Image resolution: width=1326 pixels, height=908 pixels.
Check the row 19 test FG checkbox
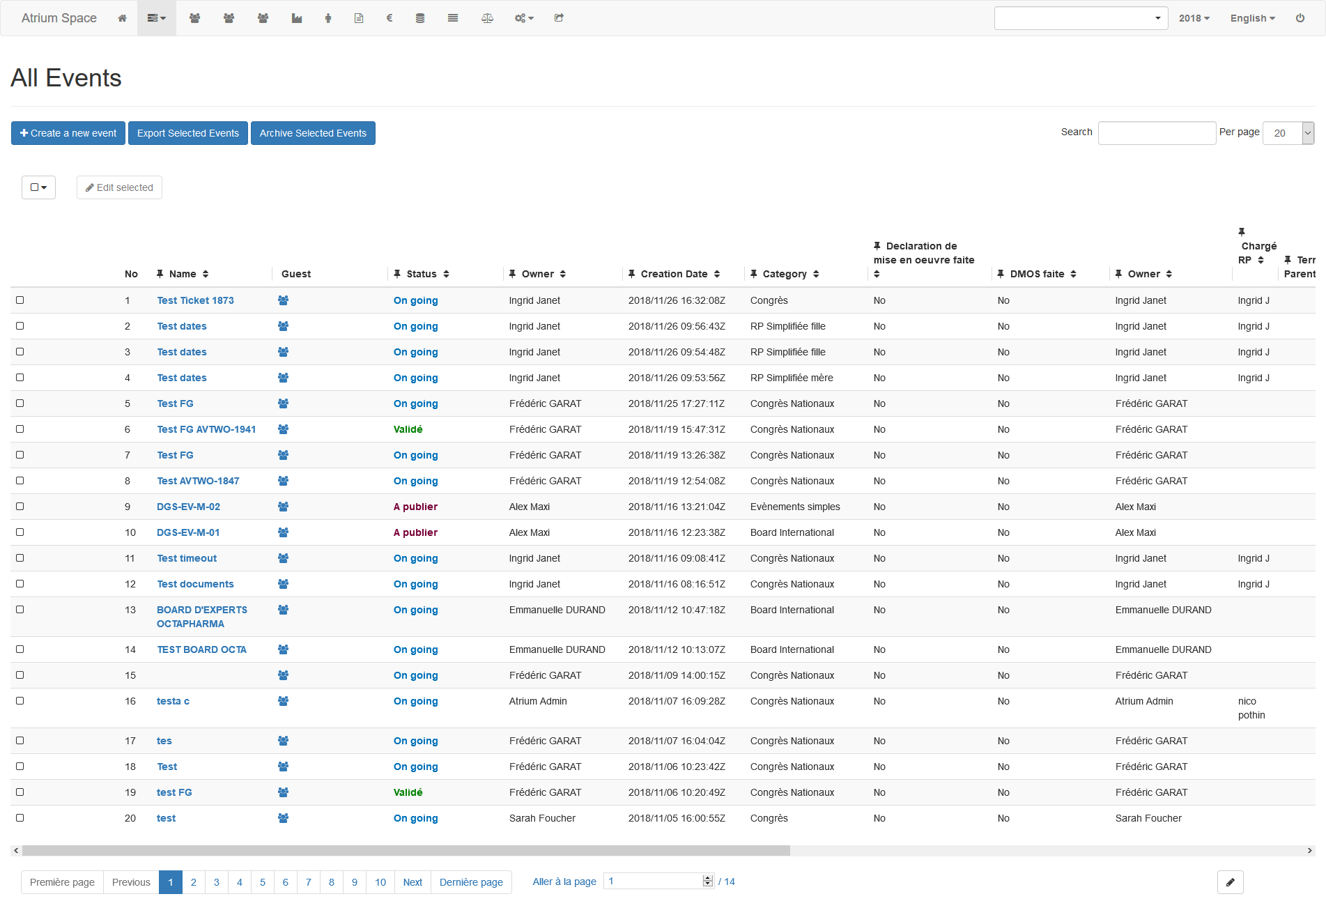[x=20, y=792]
